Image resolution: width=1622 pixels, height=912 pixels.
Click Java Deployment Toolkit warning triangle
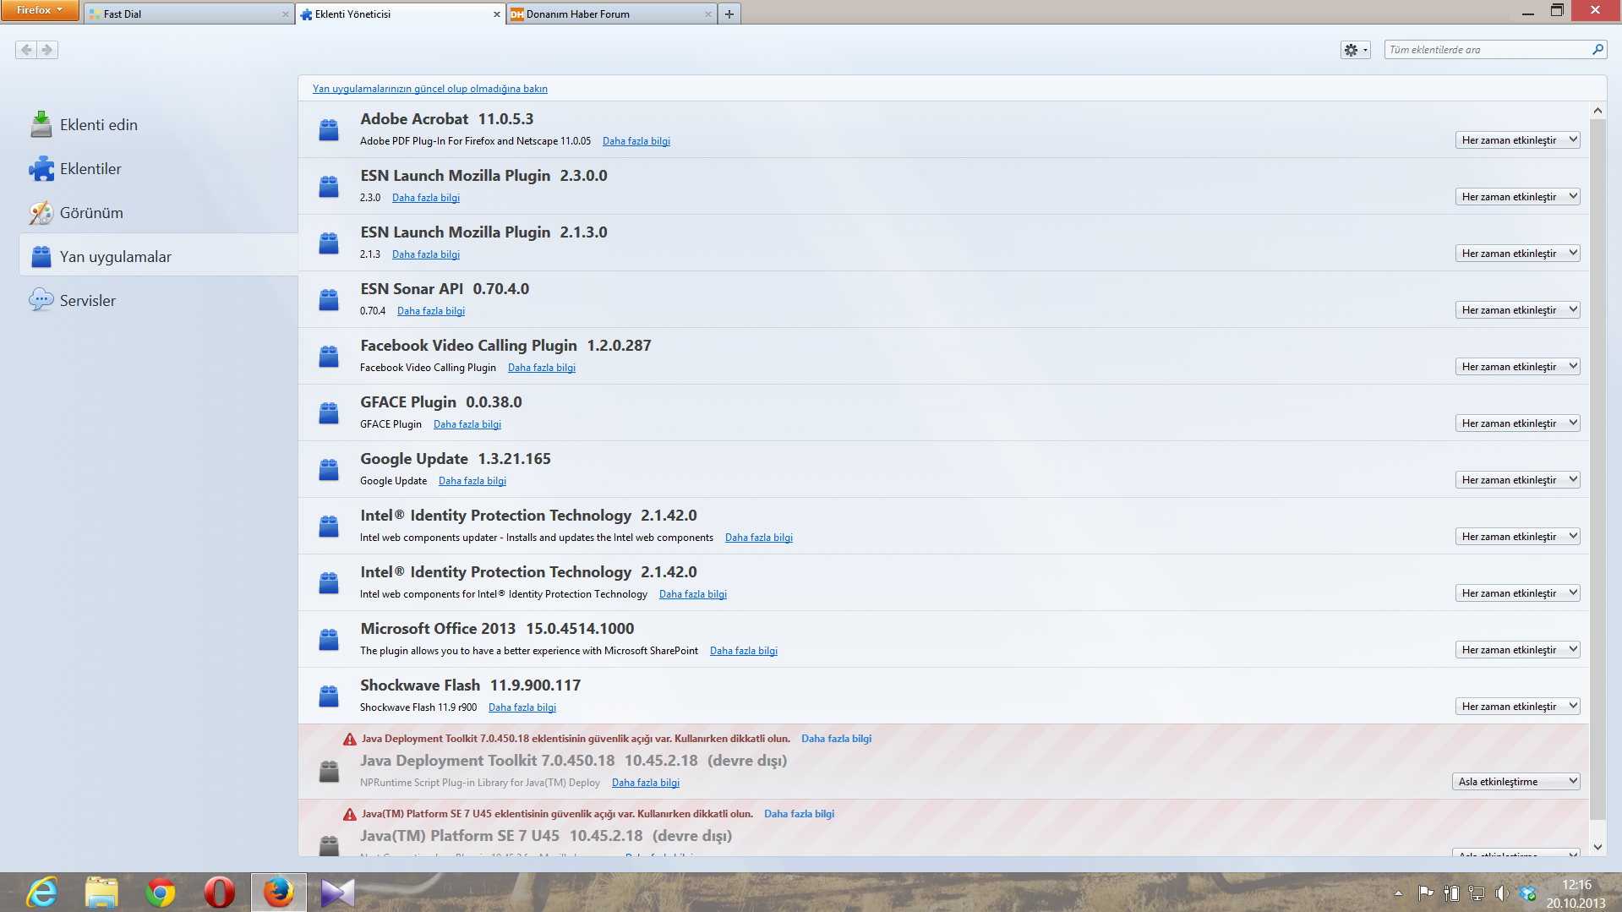(350, 739)
